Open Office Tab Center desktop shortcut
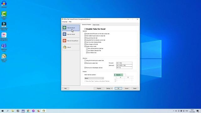Viewport: 201px width, 113px height. tap(4, 58)
